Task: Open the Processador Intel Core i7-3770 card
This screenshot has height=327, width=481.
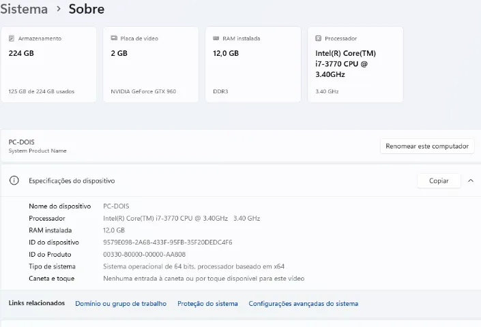Action: (355, 64)
